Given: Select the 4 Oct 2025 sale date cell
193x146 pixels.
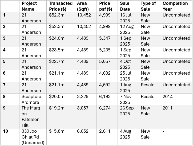Looking at the screenshot, I should click(126, 64).
